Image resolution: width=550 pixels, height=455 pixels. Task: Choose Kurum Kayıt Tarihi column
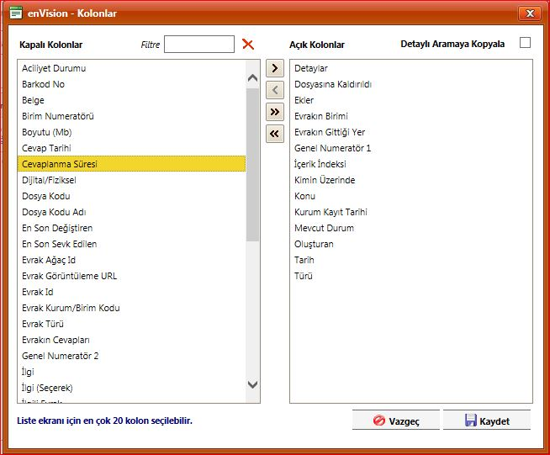[411, 212]
